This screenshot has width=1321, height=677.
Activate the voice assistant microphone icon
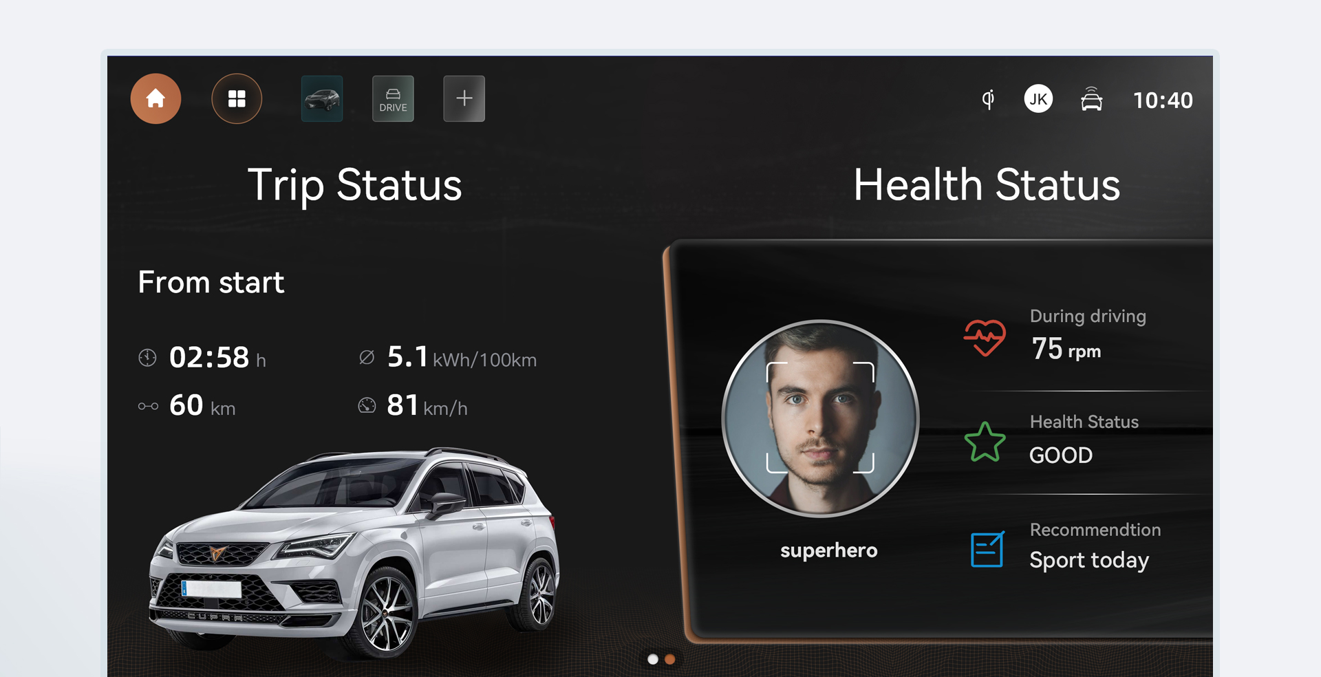[x=988, y=100]
